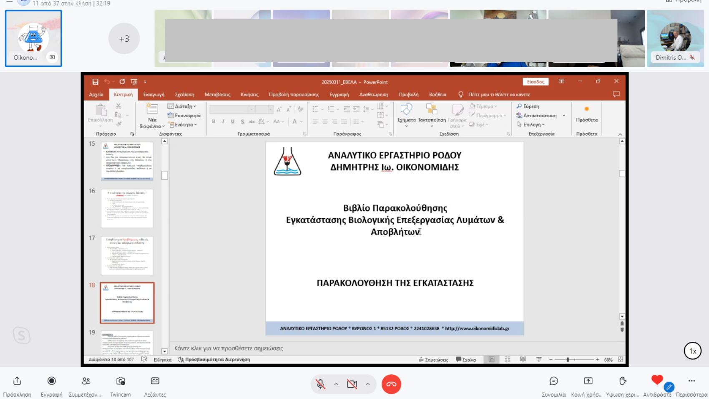Collapse the ribbon chevron
The image size is (709, 399).
click(620, 134)
